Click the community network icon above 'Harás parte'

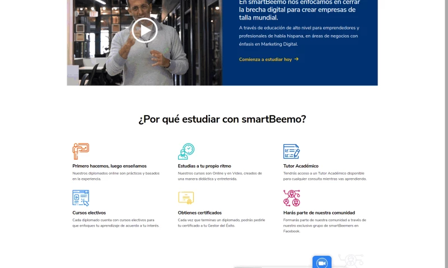click(x=291, y=198)
